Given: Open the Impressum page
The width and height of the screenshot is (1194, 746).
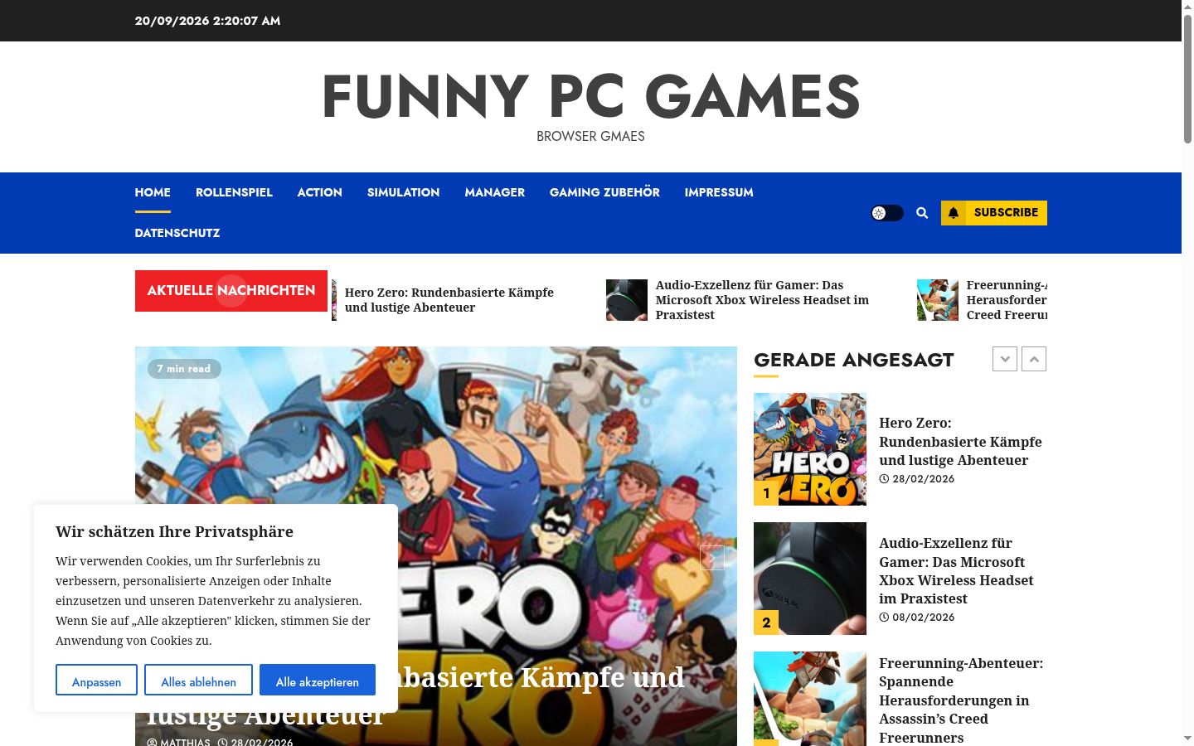Looking at the screenshot, I should coord(719,192).
